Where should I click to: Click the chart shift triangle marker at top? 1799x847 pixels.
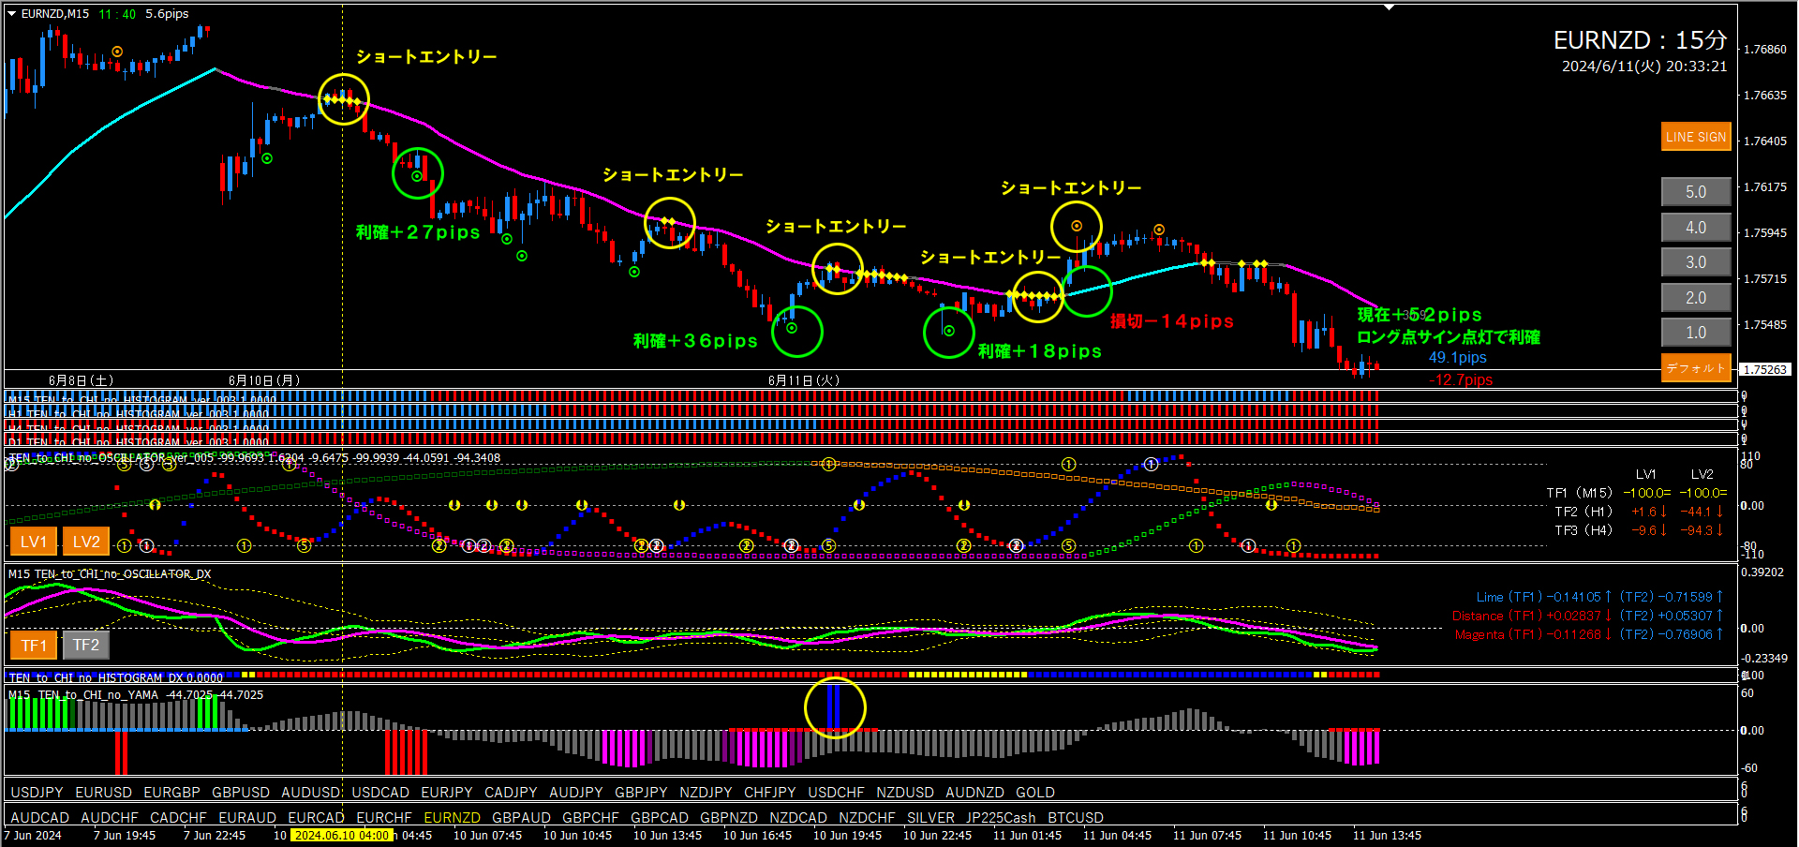[x=1390, y=7]
